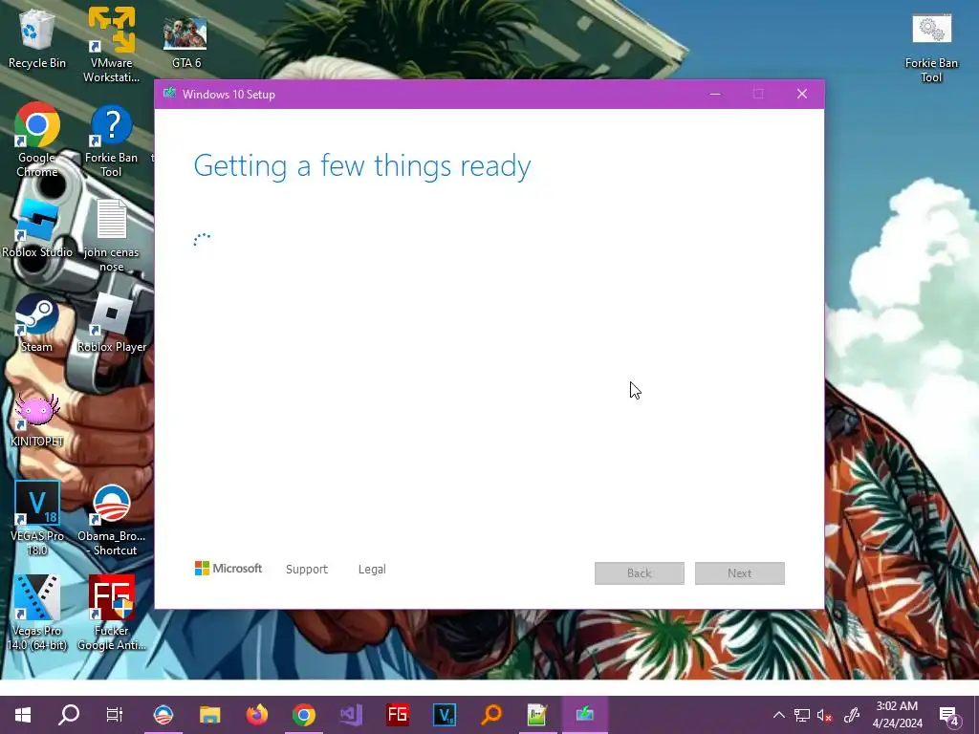Screen dimensions: 979x734
Task: Switch to Windows 10 Setup taskbar button
Action: tap(585, 714)
